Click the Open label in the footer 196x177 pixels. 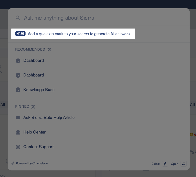(x=175, y=164)
